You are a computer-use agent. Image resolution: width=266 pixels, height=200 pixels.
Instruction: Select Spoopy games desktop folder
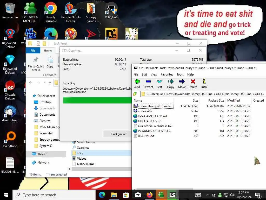pyautogui.click(x=91, y=13)
